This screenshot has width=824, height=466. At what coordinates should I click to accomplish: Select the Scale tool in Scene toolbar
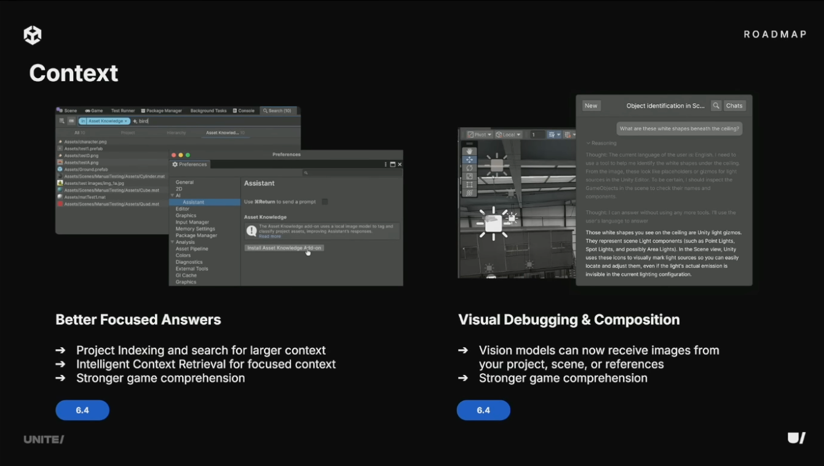point(469,176)
